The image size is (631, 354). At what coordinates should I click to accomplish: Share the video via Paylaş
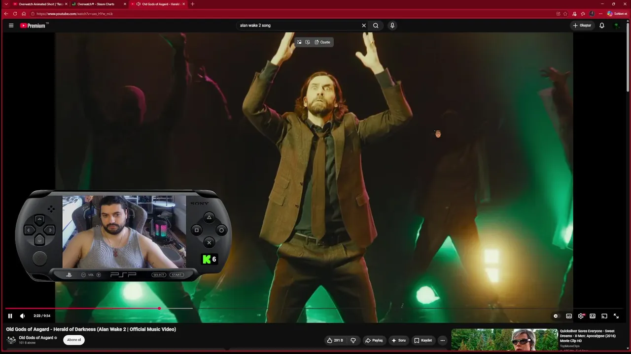click(374, 340)
